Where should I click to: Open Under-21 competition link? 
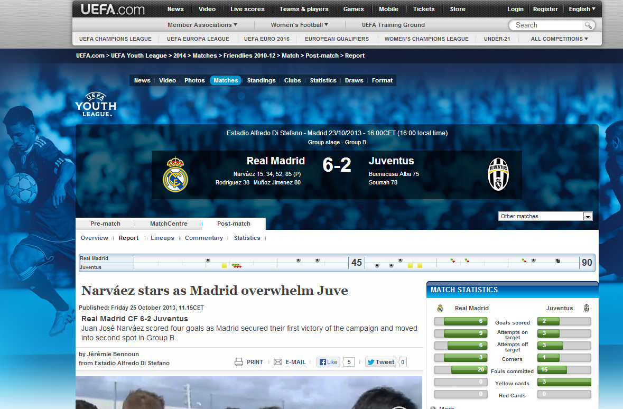[x=497, y=39]
